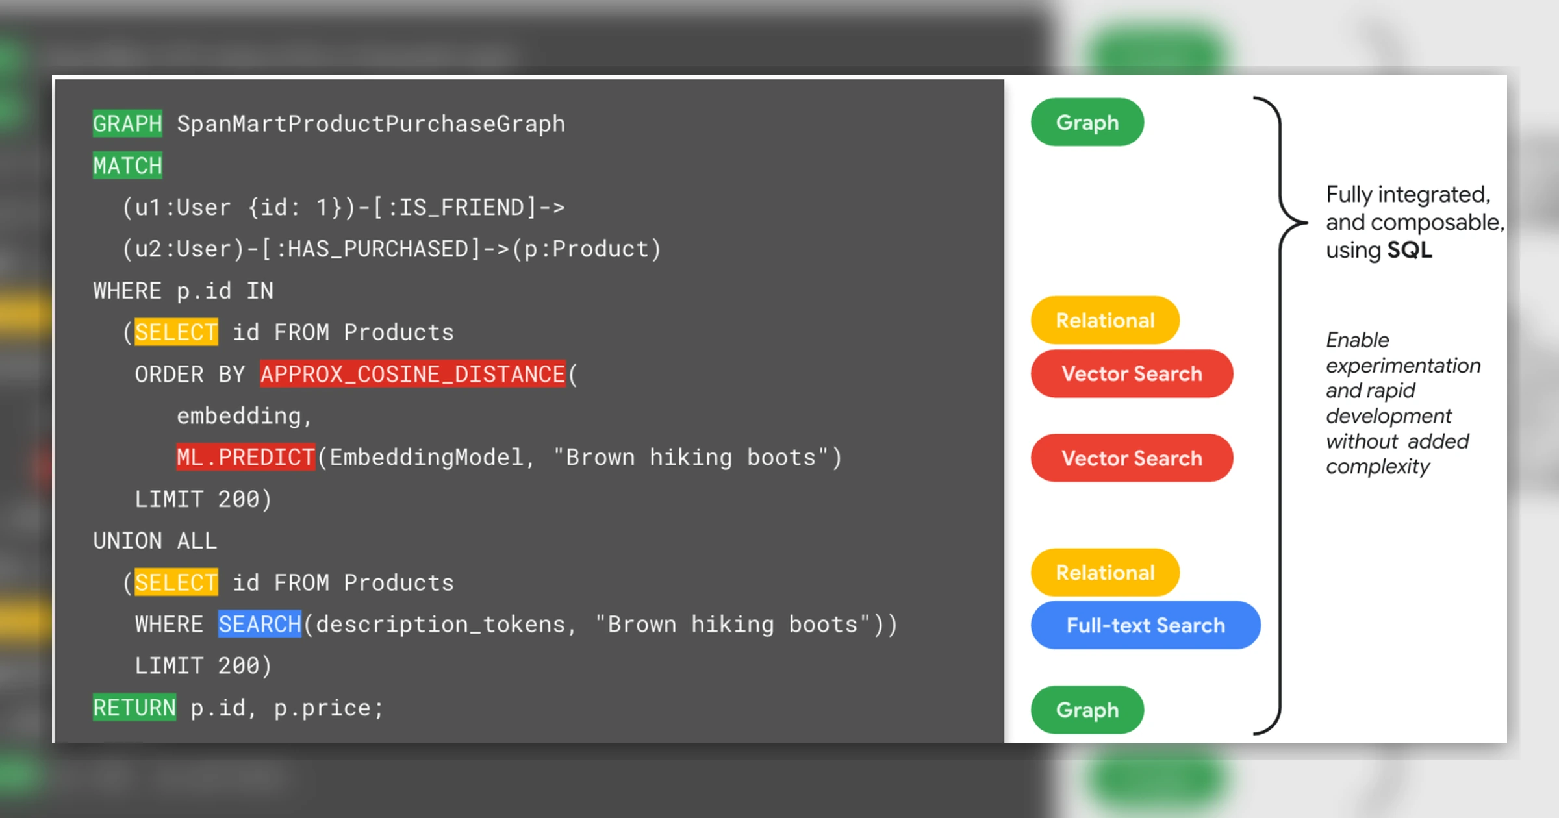Click the upper yellow Relational pill
The image size is (1559, 818).
pos(1105,320)
